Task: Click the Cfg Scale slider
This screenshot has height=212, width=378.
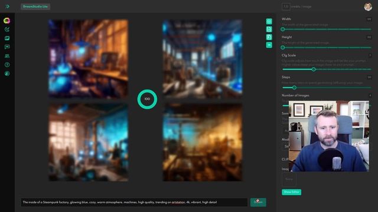Action: click(327, 69)
